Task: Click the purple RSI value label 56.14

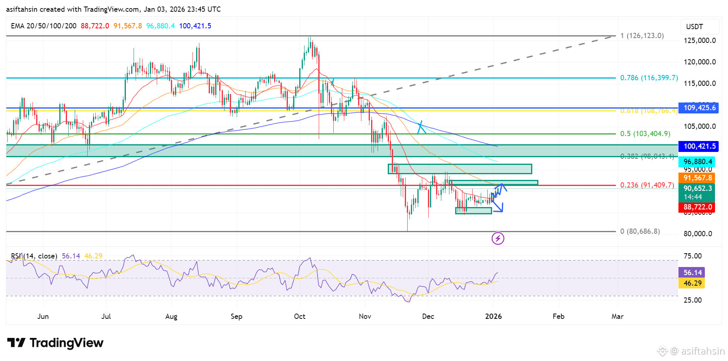Action: click(x=691, y=273)
